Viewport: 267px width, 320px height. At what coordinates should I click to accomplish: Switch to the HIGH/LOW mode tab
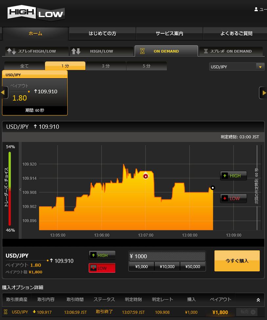pyautogui.click(x=101, y=51)
